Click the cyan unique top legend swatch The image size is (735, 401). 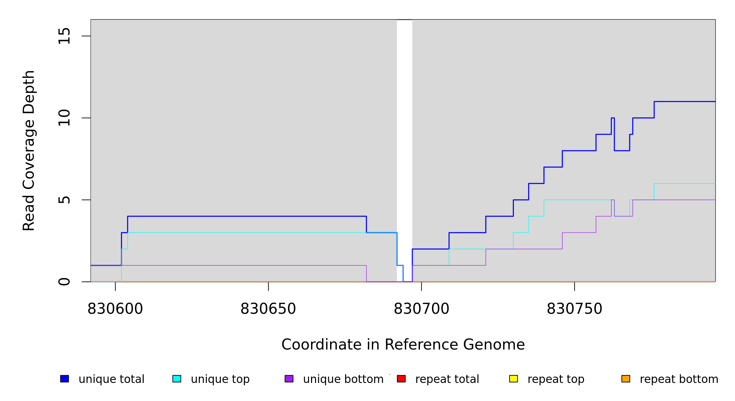click(177, 379)
